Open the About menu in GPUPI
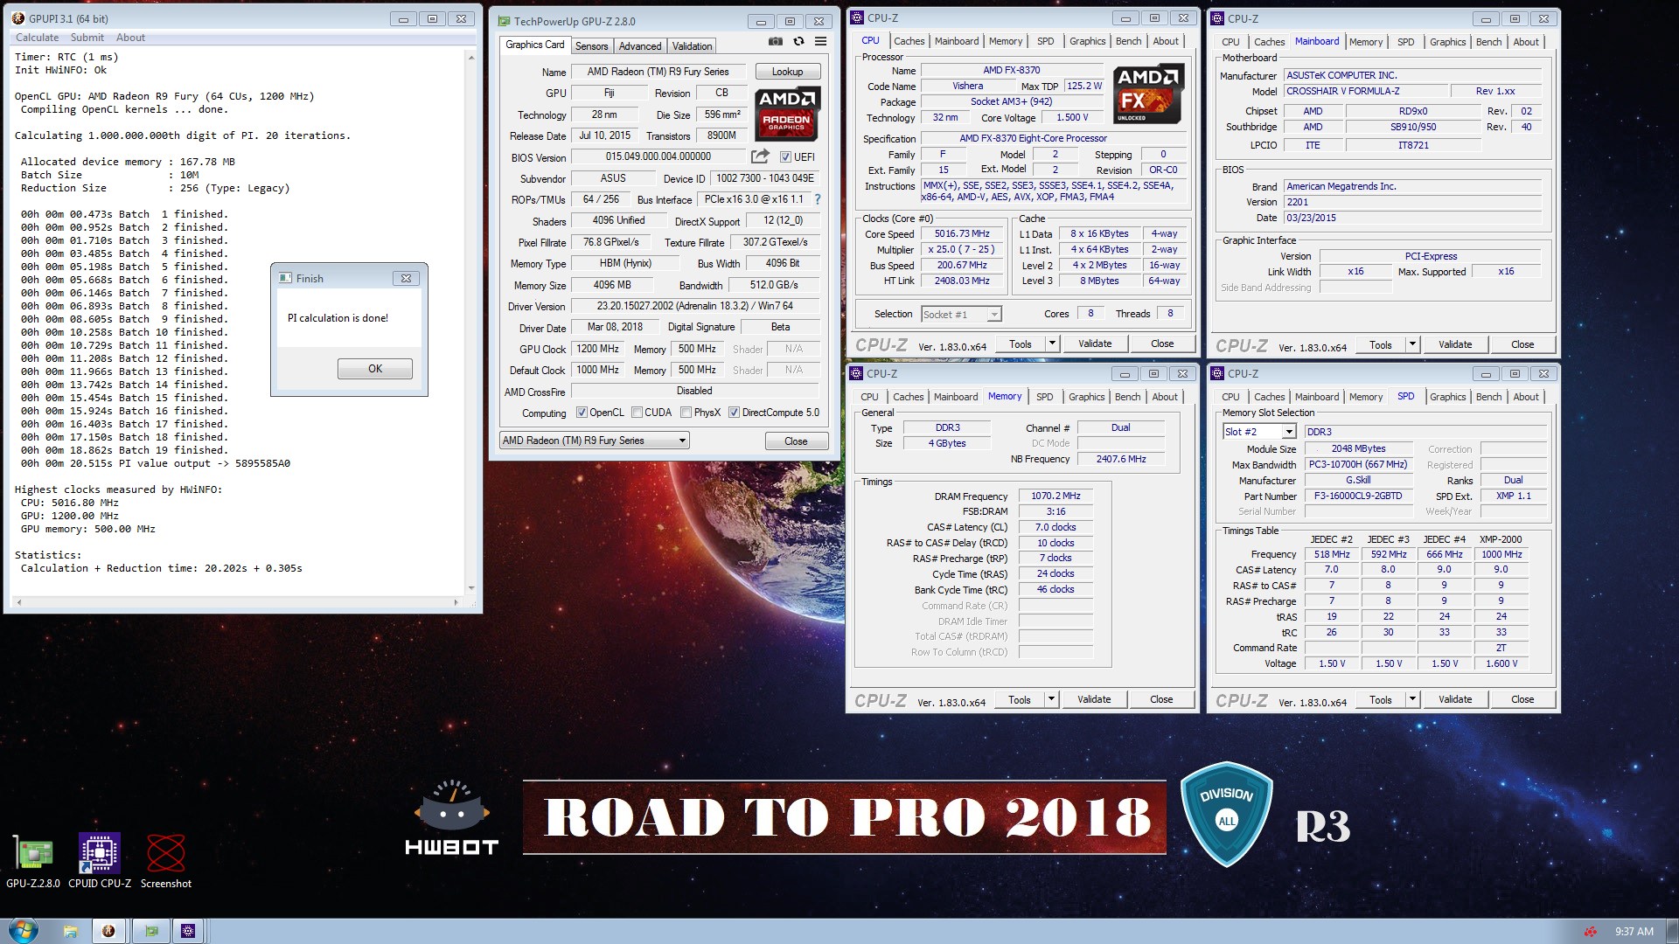This screenshot has height=944, width=1679. [130, 38]
